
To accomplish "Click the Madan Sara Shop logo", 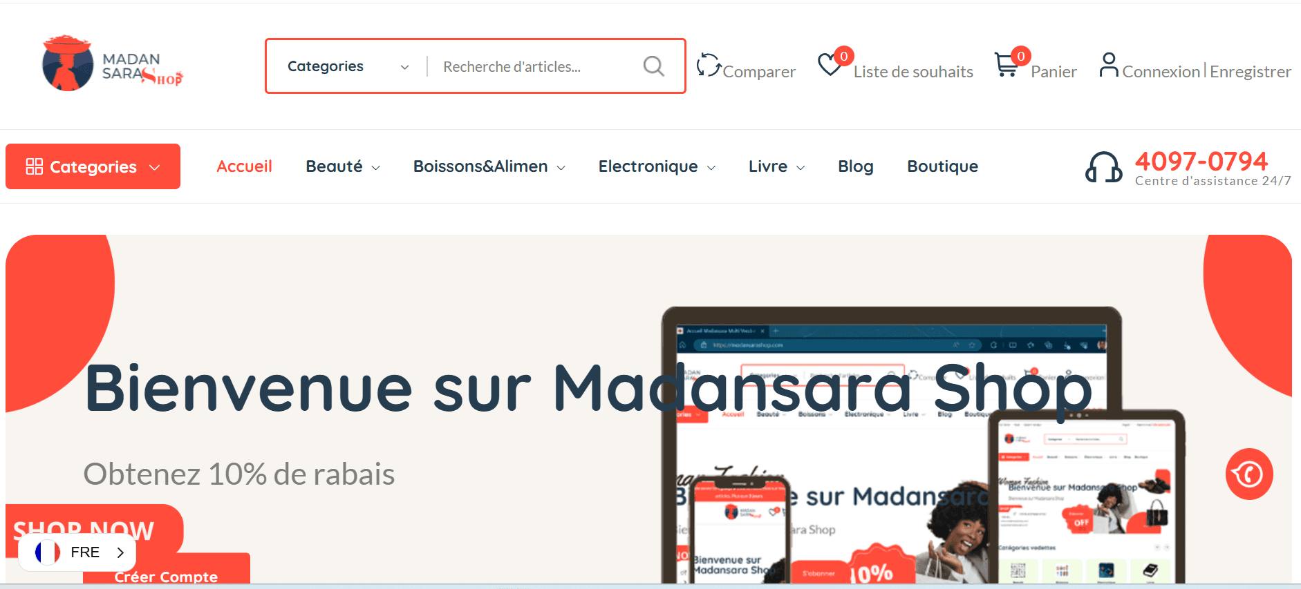I will (112, 63).
